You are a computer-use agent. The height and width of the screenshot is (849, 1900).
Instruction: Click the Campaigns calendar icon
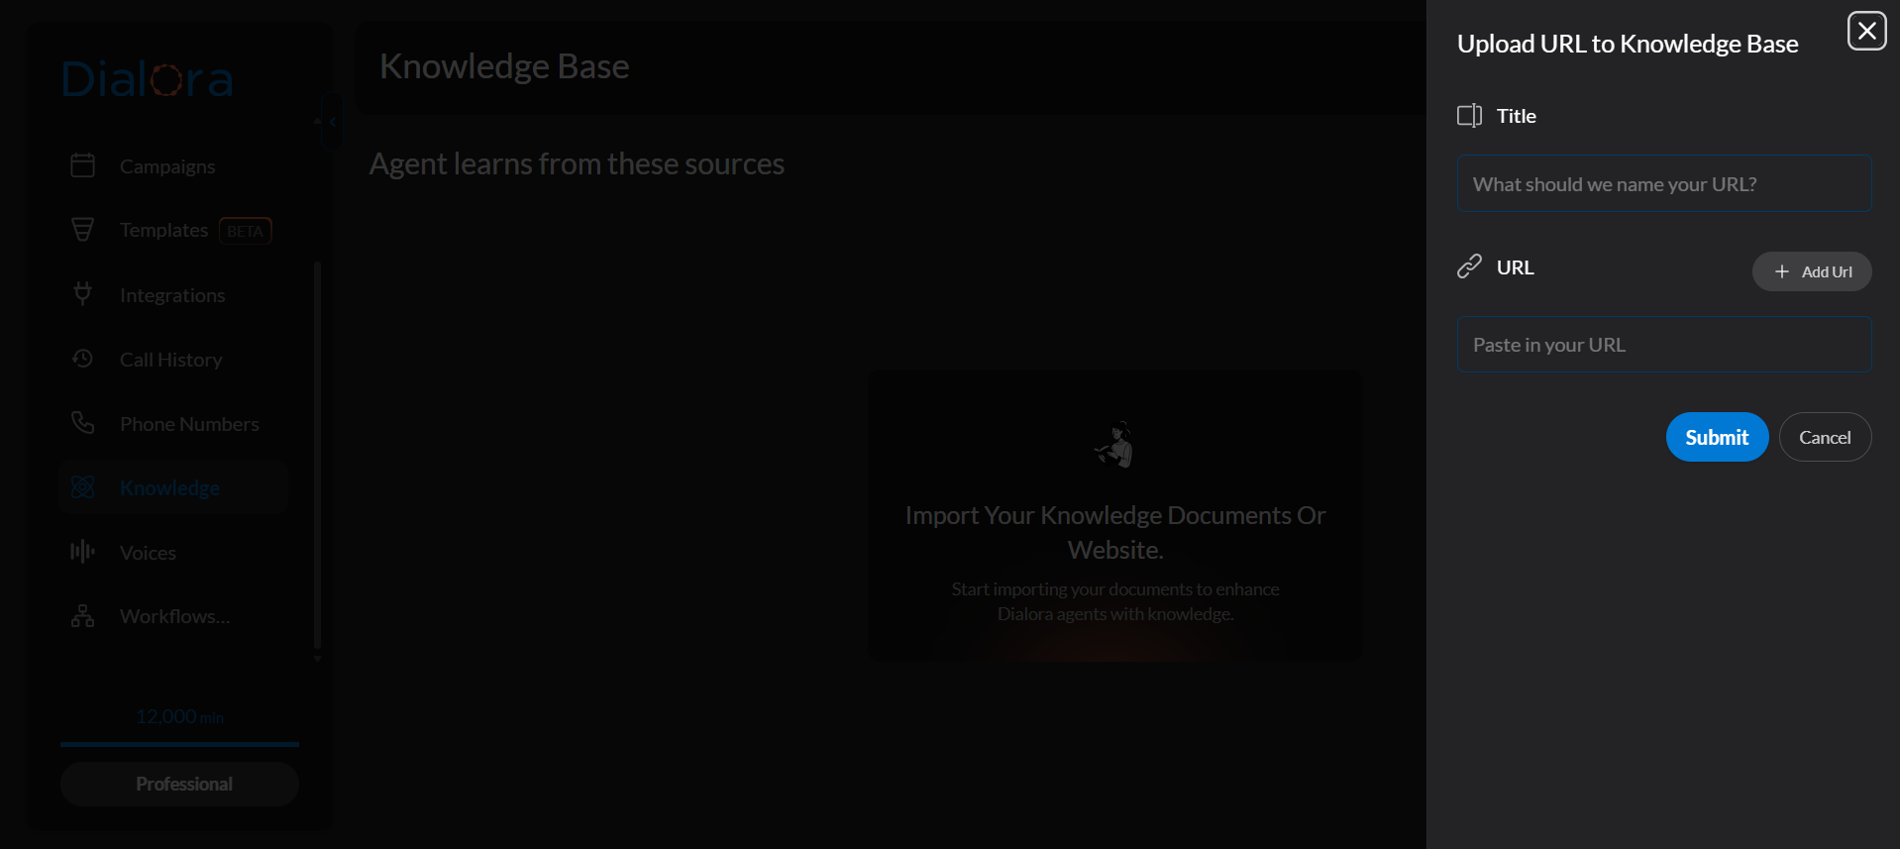click(83, 165)
